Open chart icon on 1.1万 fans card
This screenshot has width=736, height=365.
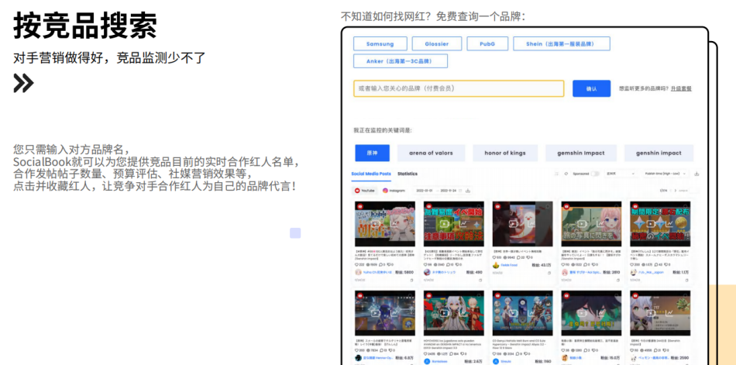coord(668,224)
